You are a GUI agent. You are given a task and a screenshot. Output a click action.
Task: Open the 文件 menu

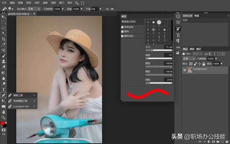4,3
